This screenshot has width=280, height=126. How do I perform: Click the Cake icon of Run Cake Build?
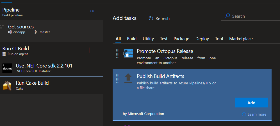7,85
